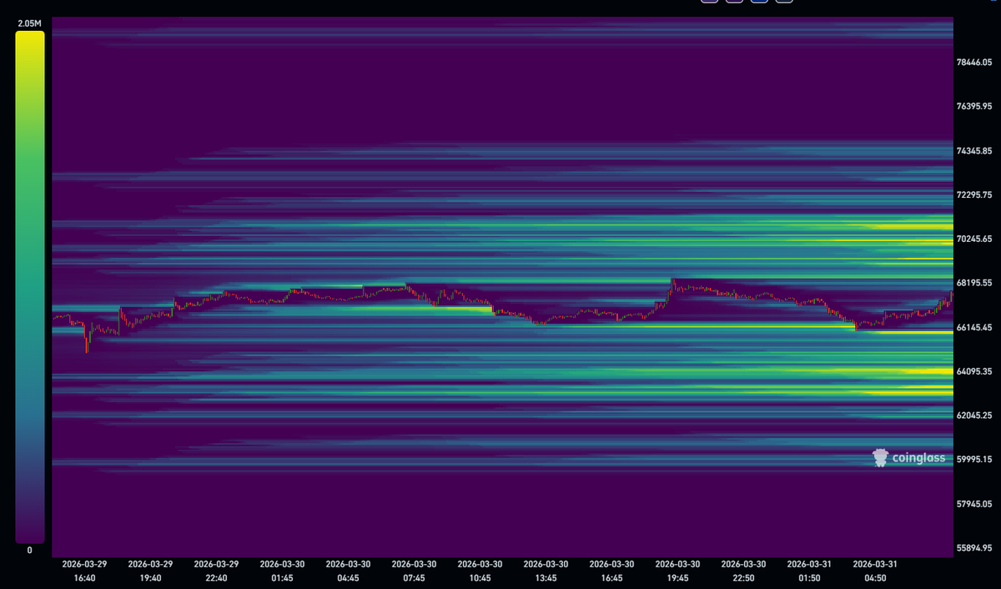Click the 2026-03-31 04:50 time label
The image size is (1001, 589).
point(876,571)
